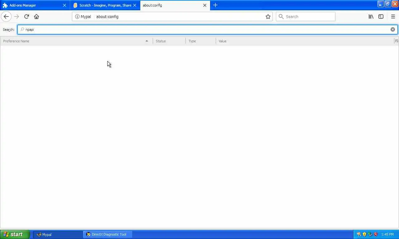Open the Library icon in the toolbar
This screenshot has width=399, height=239.
coord(371,16)
